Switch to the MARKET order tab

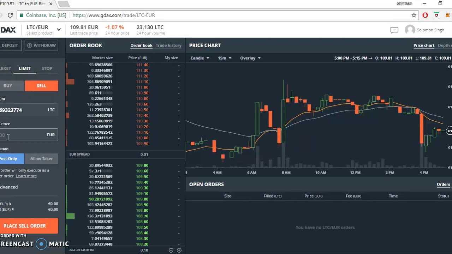click(x=6, y=68)
